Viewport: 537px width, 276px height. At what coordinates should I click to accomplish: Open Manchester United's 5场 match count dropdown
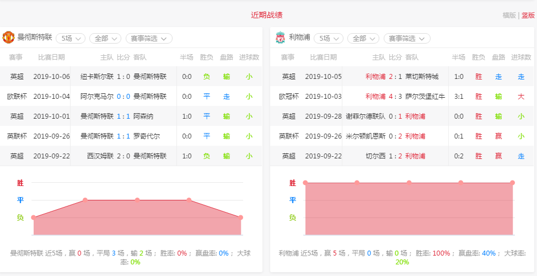point(71,39)
